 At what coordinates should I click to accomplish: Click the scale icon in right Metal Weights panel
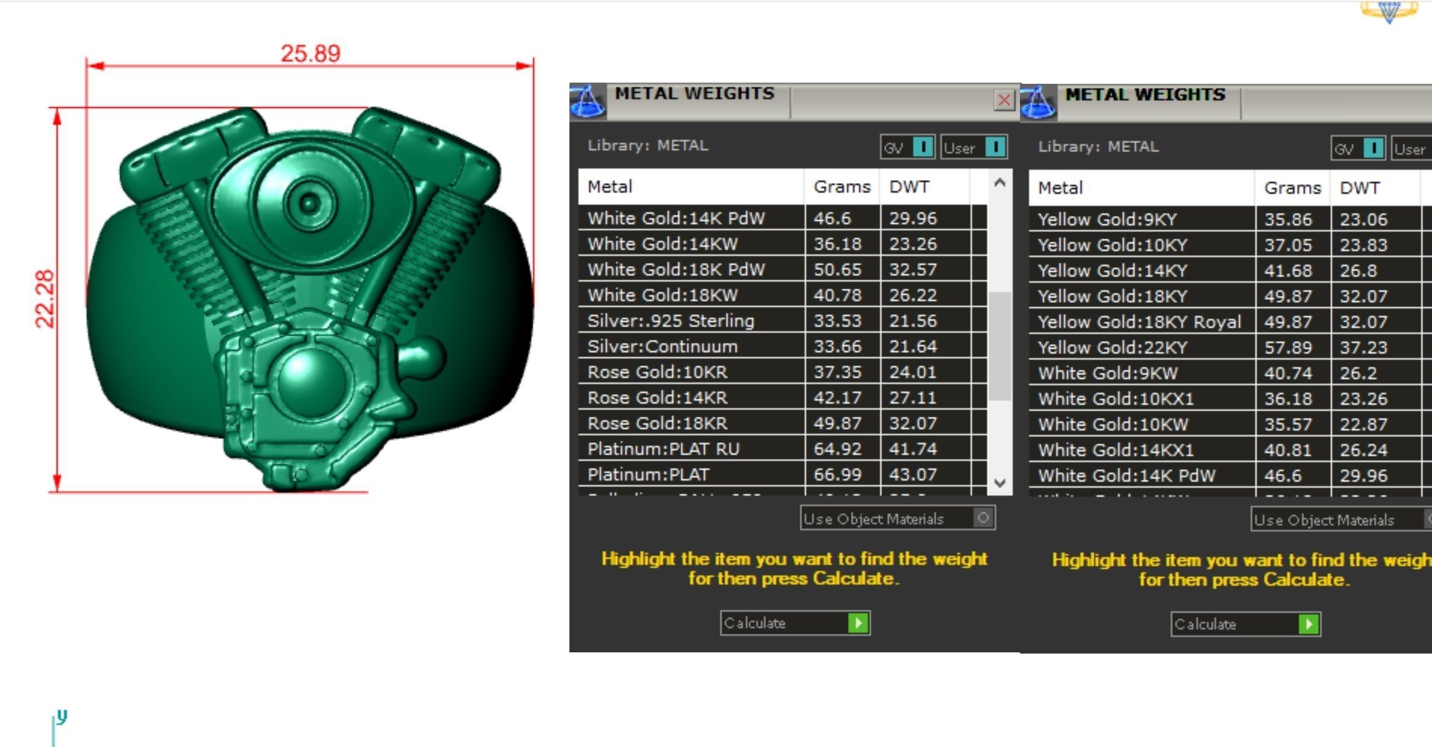[x=1038, y=102]
